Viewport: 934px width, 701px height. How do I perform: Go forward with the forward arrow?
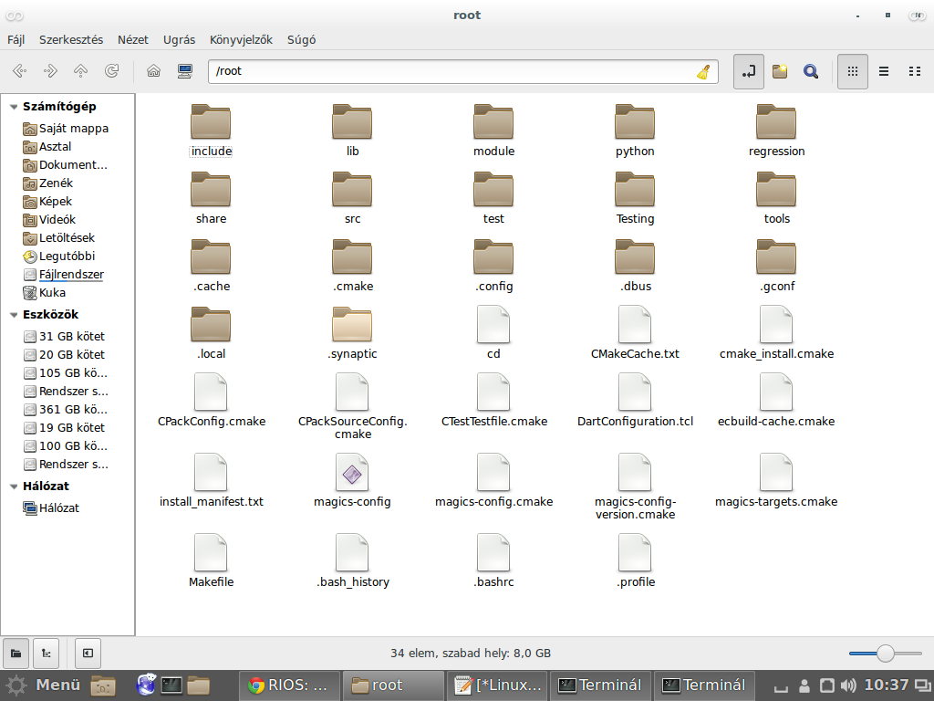(50, 71)
